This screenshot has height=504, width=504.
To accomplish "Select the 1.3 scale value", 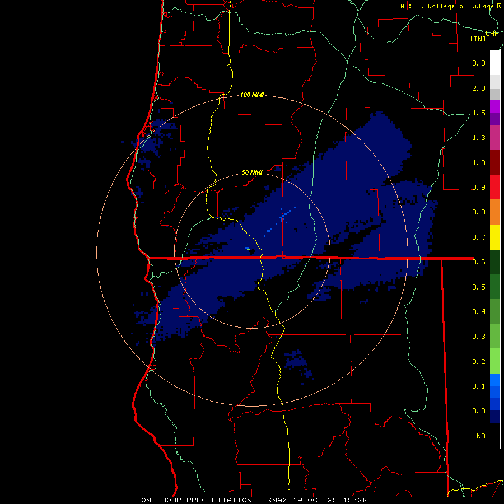I will [x=479, y=138].
